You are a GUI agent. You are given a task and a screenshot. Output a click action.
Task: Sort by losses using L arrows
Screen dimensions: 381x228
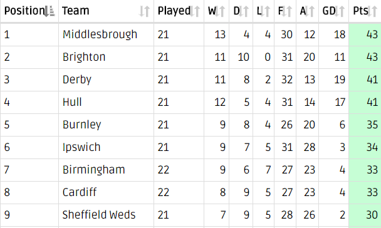[x=265, y=11]
